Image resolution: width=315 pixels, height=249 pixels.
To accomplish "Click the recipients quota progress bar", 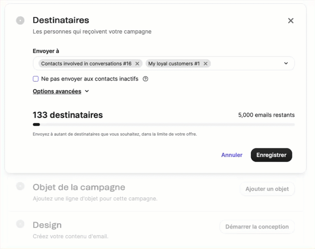I will point(164,124).
